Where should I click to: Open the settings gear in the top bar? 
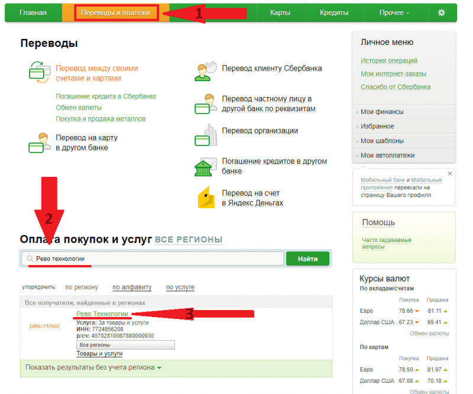441,12
